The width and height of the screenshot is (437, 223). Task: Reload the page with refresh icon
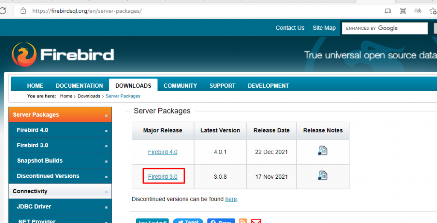coord(2,11)
